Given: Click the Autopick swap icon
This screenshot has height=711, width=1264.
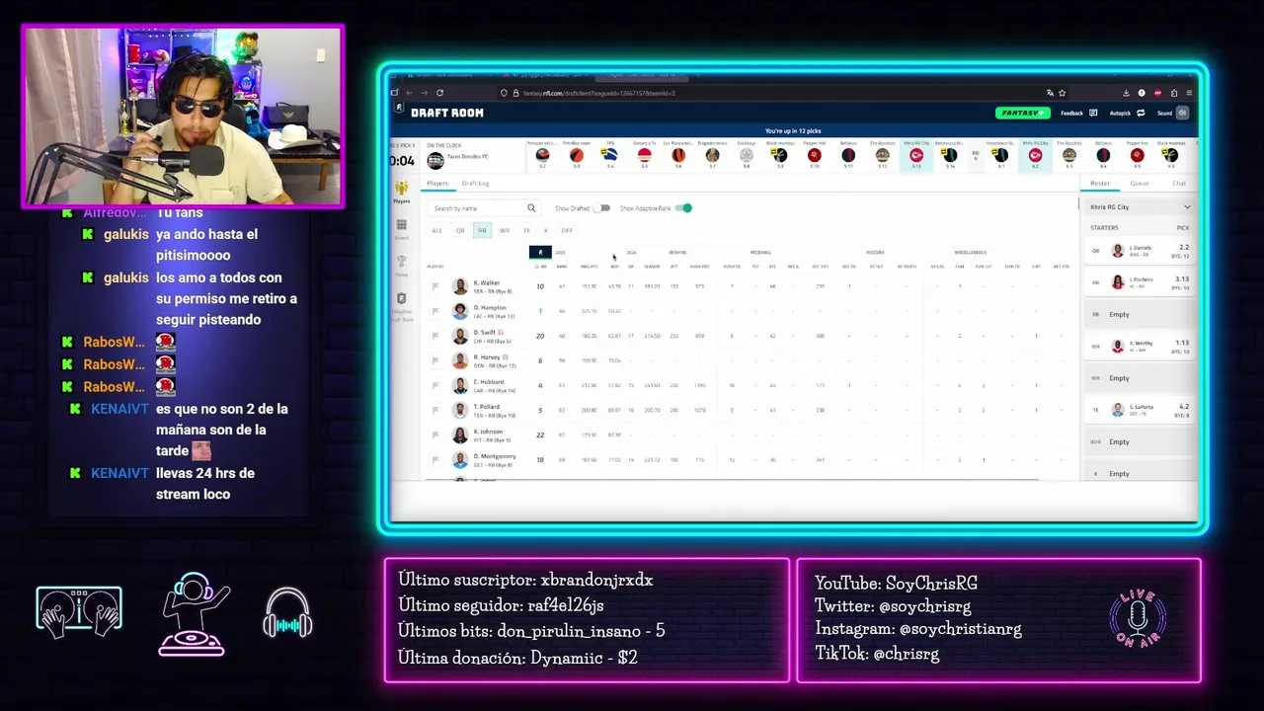Looking at the screenshot, I should tap(1141, 113).
